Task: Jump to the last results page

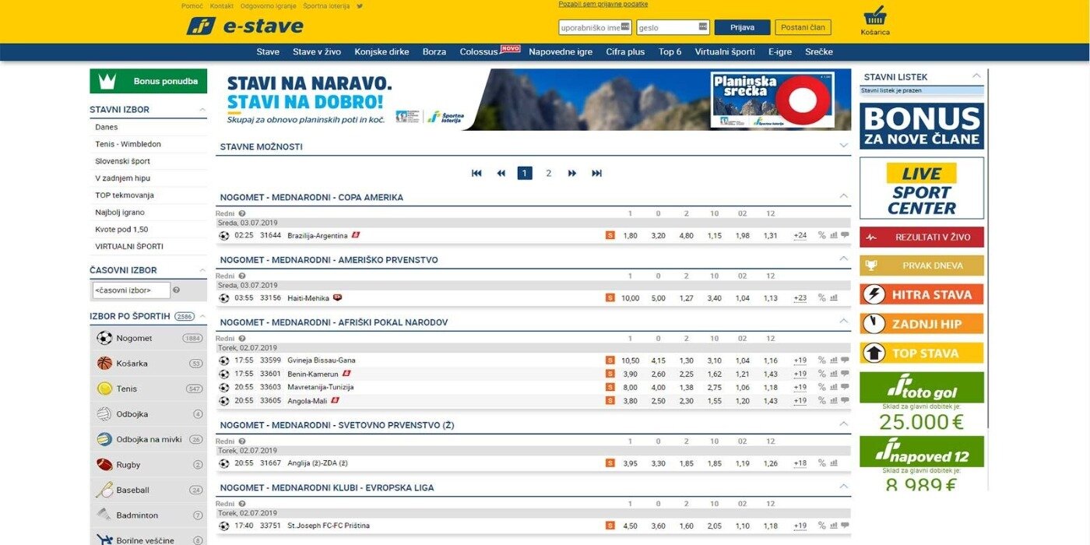Action: pos(597,174)
